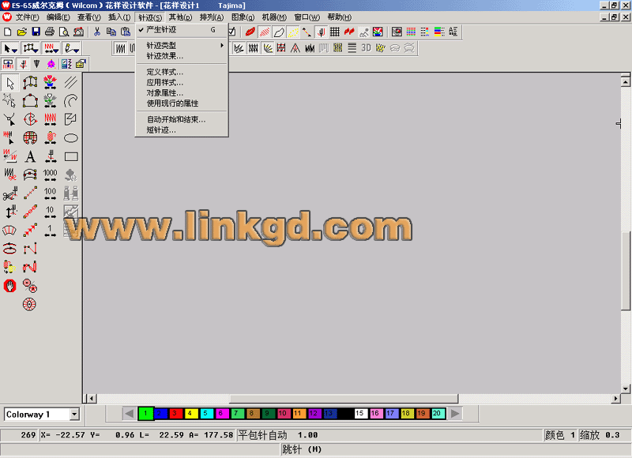Click the grid display icon
Viewport: 632px width, 458px height.
click(334, 32)
